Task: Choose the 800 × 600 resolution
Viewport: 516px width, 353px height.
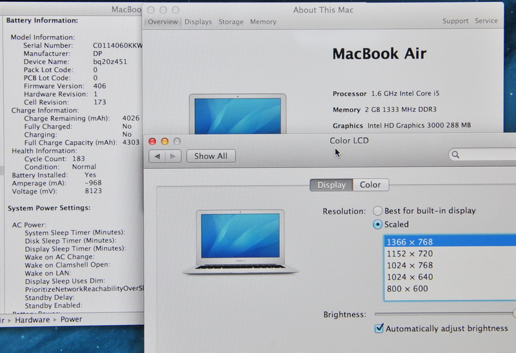Action: (x=450, y=289)
